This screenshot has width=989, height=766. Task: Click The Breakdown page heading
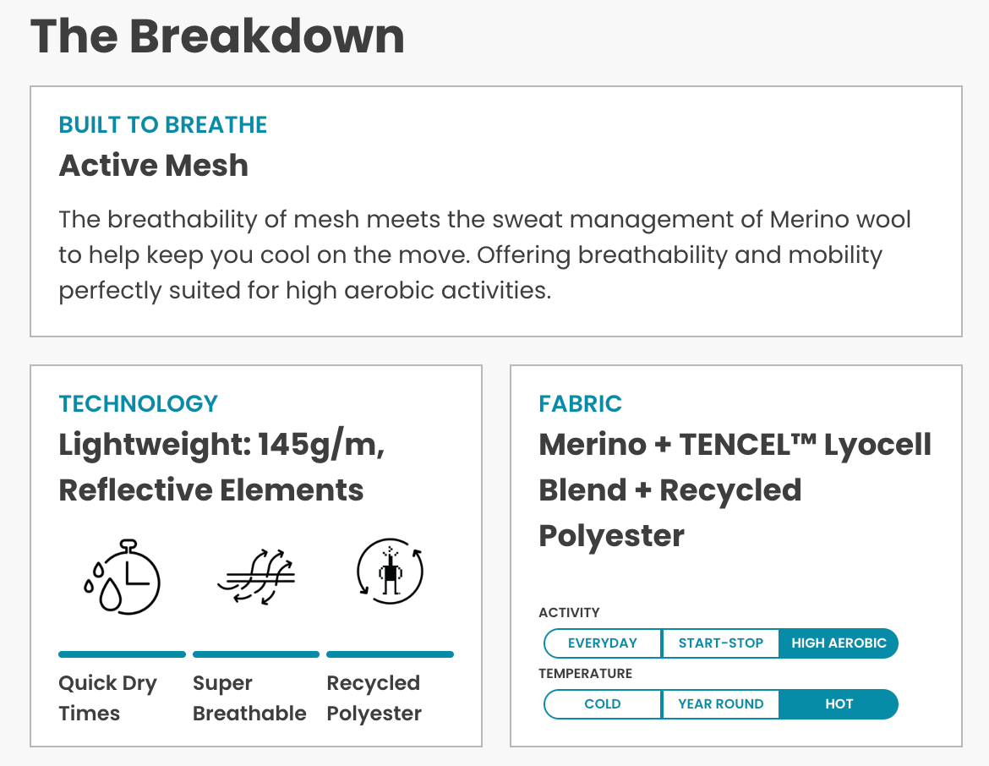pyautogui.click(x=217, y=36)
